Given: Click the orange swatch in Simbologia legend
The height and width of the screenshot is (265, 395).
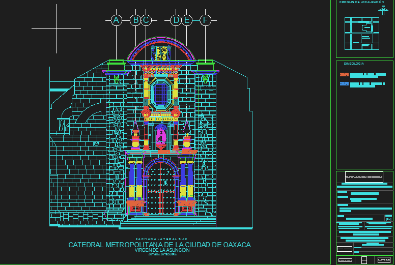Looking at the screenshot, I should 344,75.
